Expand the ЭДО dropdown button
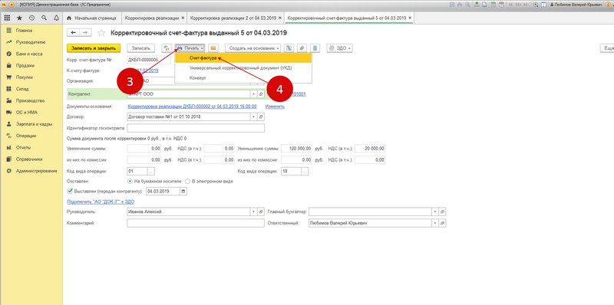 (339, 48)
